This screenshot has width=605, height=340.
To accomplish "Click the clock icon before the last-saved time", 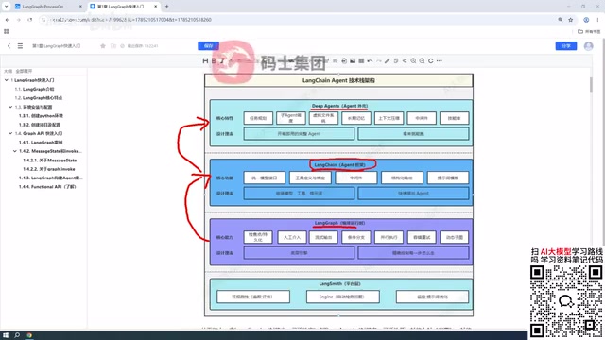I will pos(122,46).
